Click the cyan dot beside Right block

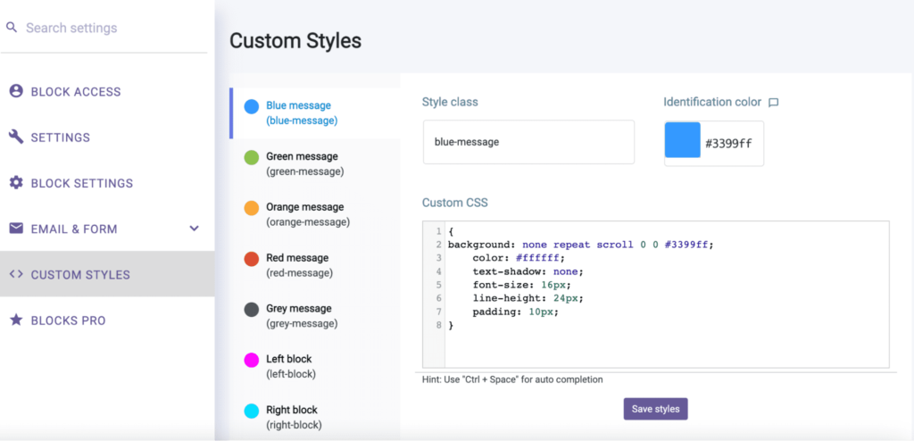(251, 412)
